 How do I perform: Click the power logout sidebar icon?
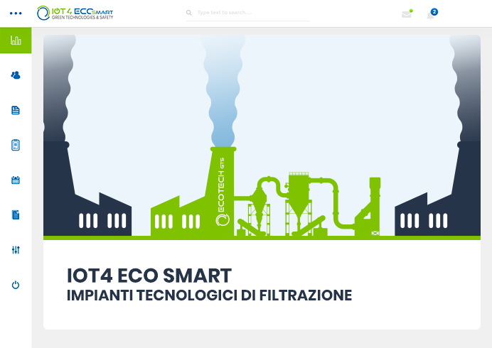pyautogui.click(x=16, y=285)
